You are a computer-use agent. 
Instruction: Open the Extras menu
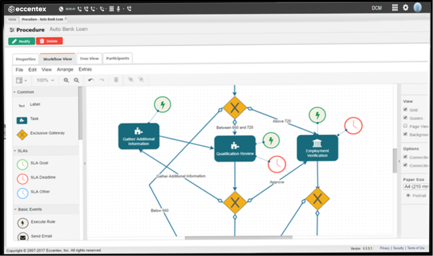pyautogui.click(x=85, y=69)
